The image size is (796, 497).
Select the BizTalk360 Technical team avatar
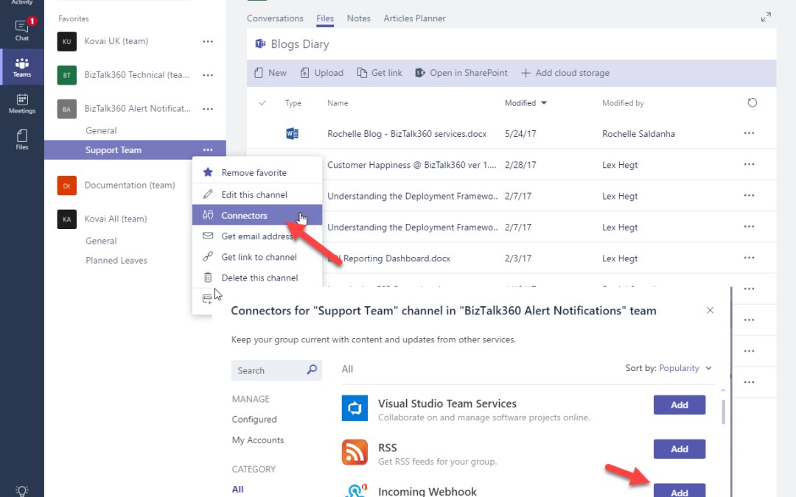tap(67, 75)
